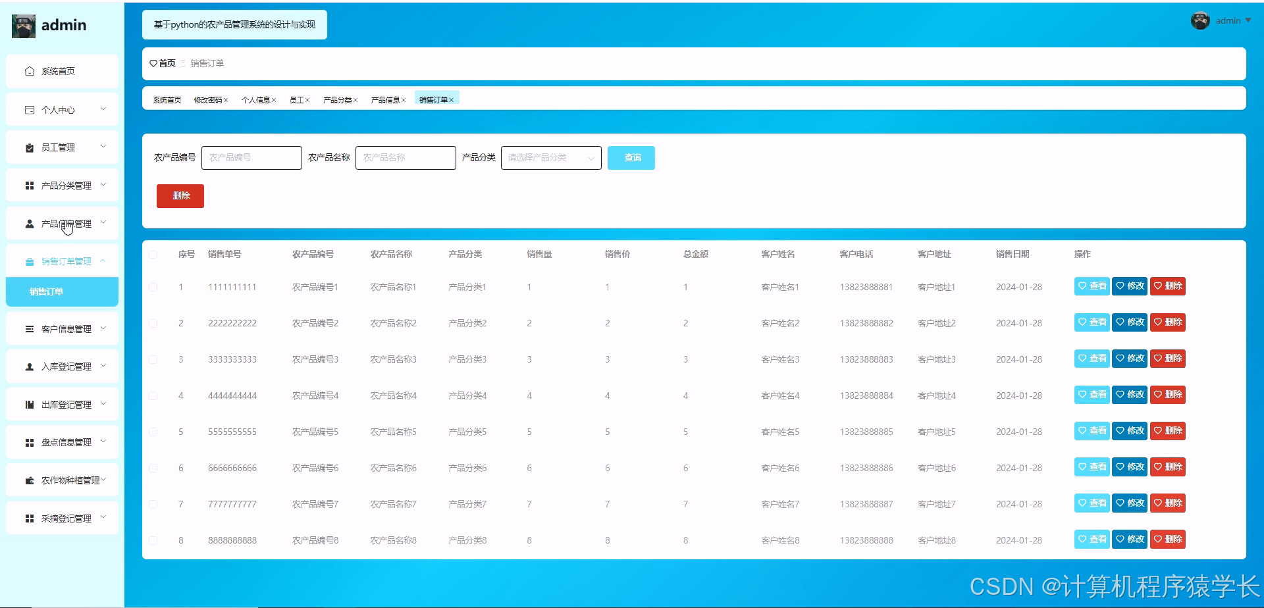The height and width of the screenshot is (608, 1264).
Task: Close the 产品分类 tab
Action: pos(355,100)
